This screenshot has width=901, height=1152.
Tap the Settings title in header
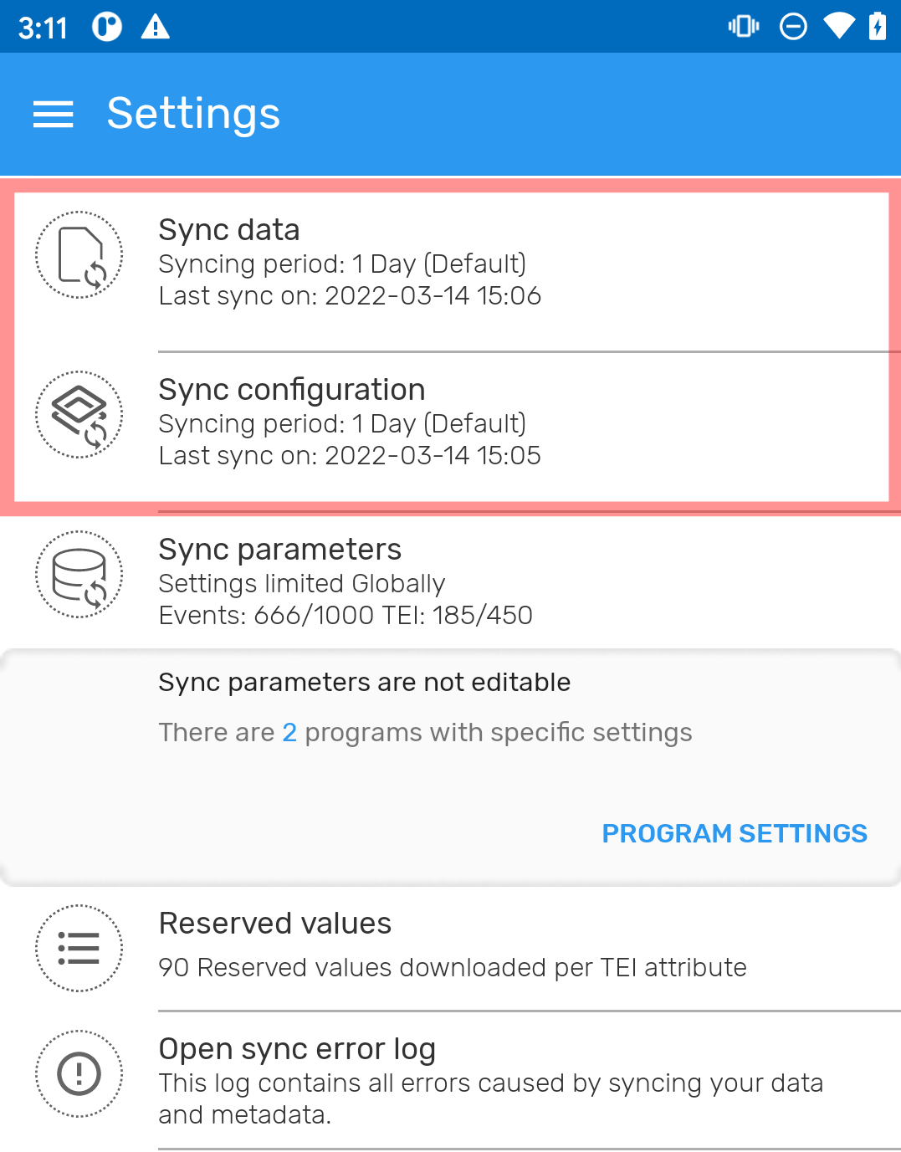(194, 115)
